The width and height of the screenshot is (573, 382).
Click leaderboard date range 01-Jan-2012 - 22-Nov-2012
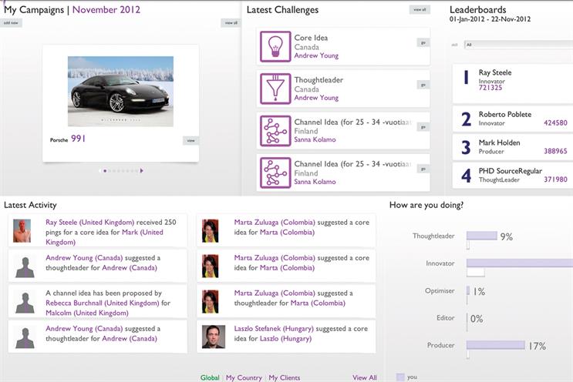click(490, 19)
